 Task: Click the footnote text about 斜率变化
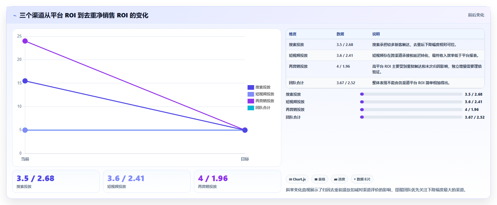pos(377,190)
